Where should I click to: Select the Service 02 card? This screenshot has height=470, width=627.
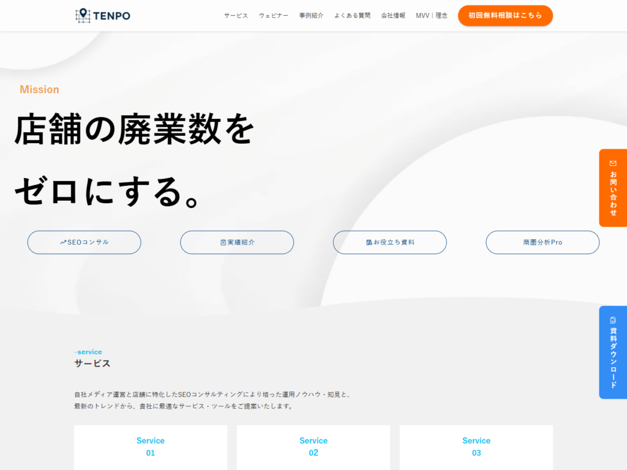pos(313,447)
